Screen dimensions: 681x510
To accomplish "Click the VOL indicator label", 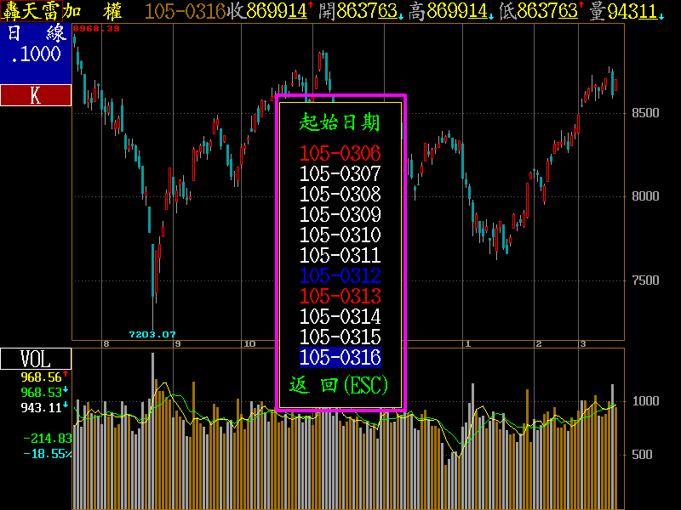I will [35, 360].
